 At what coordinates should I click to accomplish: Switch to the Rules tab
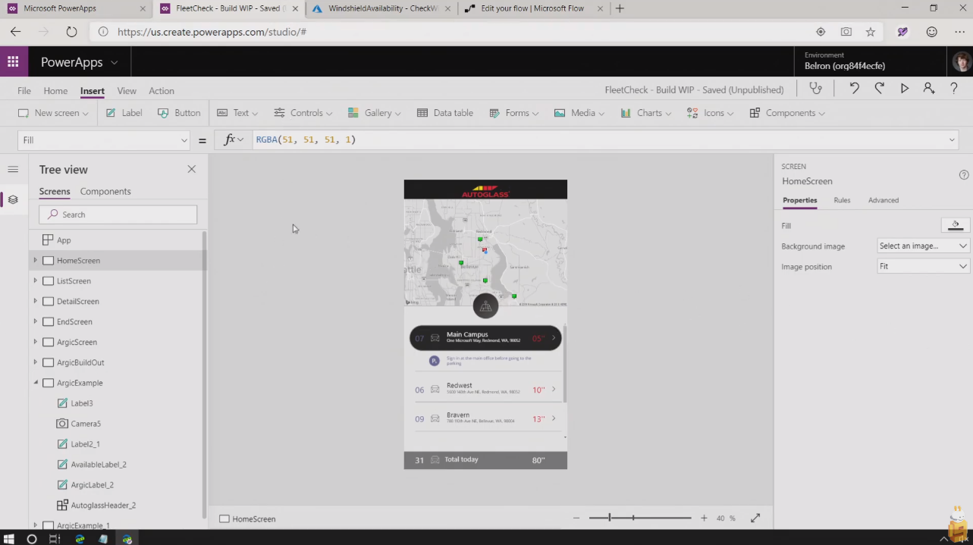(x=842, y=200)
